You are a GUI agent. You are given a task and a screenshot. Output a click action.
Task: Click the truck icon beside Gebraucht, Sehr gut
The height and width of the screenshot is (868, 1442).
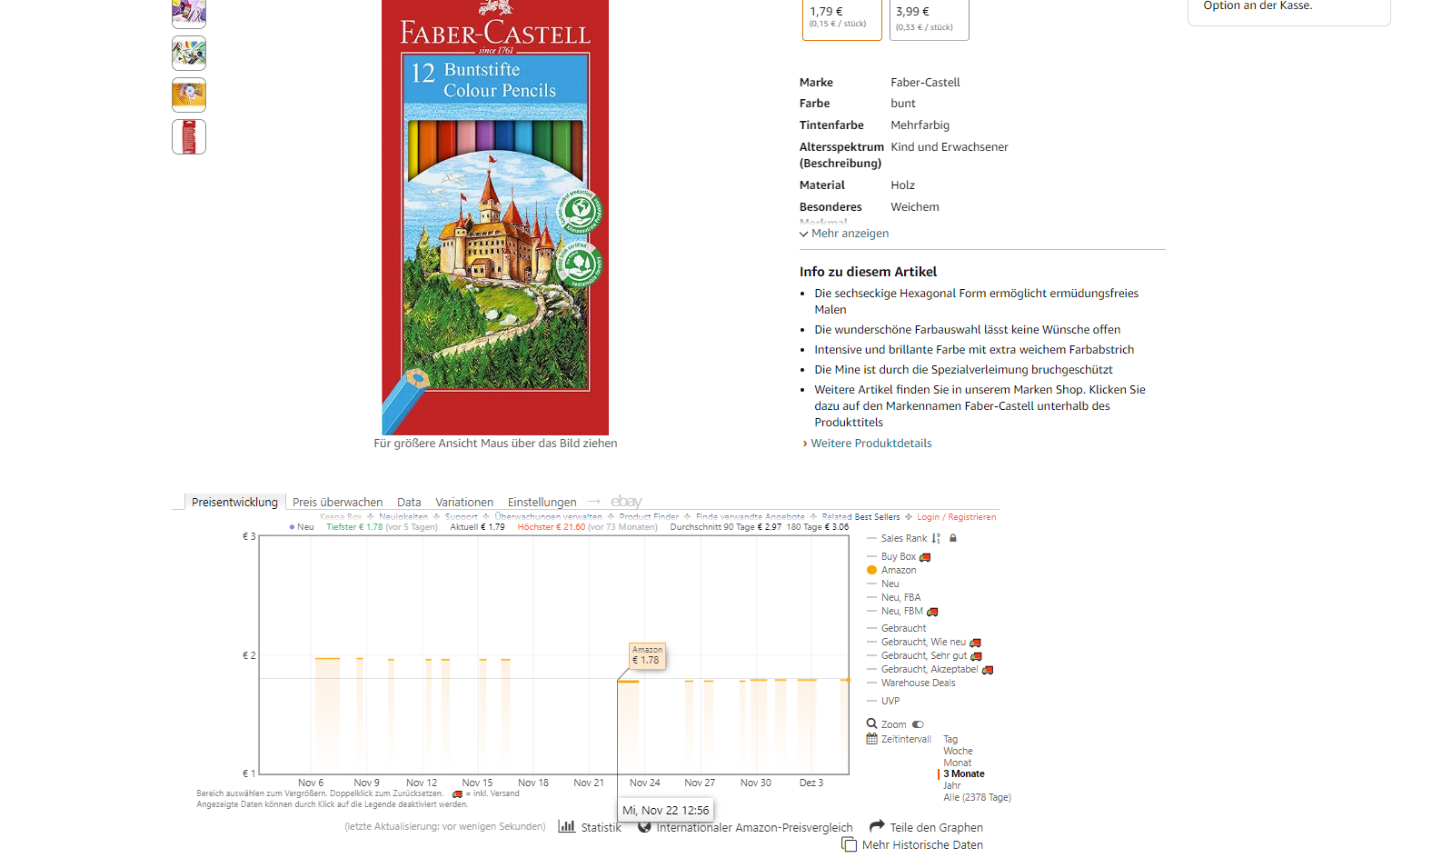pyautogui.click(x=976, y=656)
